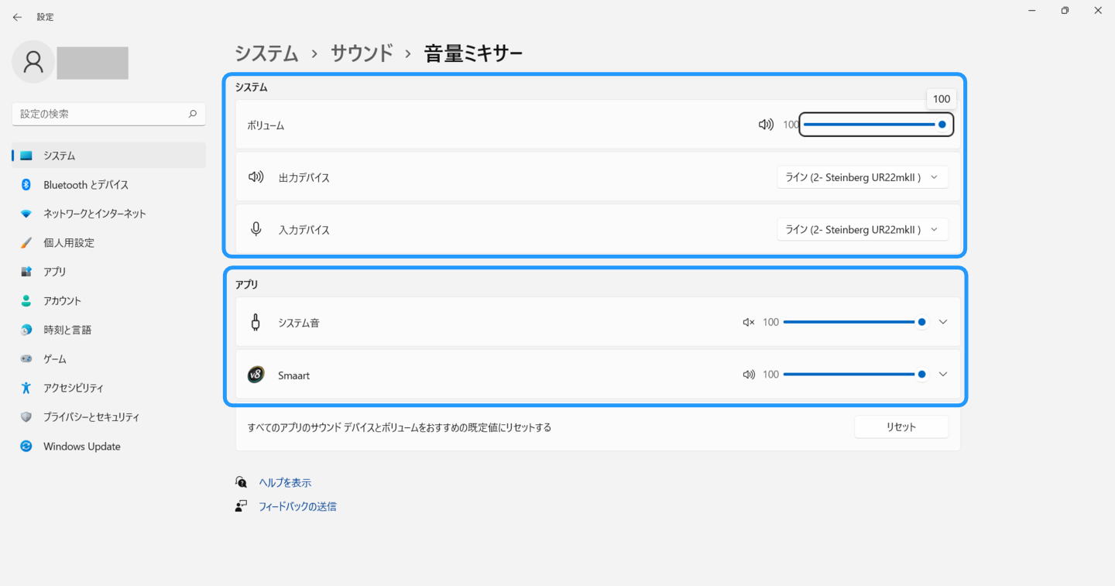Mute the Smaart app speaker icon

[x=748, y=375]
